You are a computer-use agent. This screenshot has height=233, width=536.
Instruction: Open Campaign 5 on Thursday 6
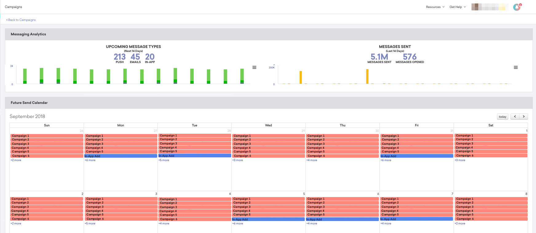point(342,215)
